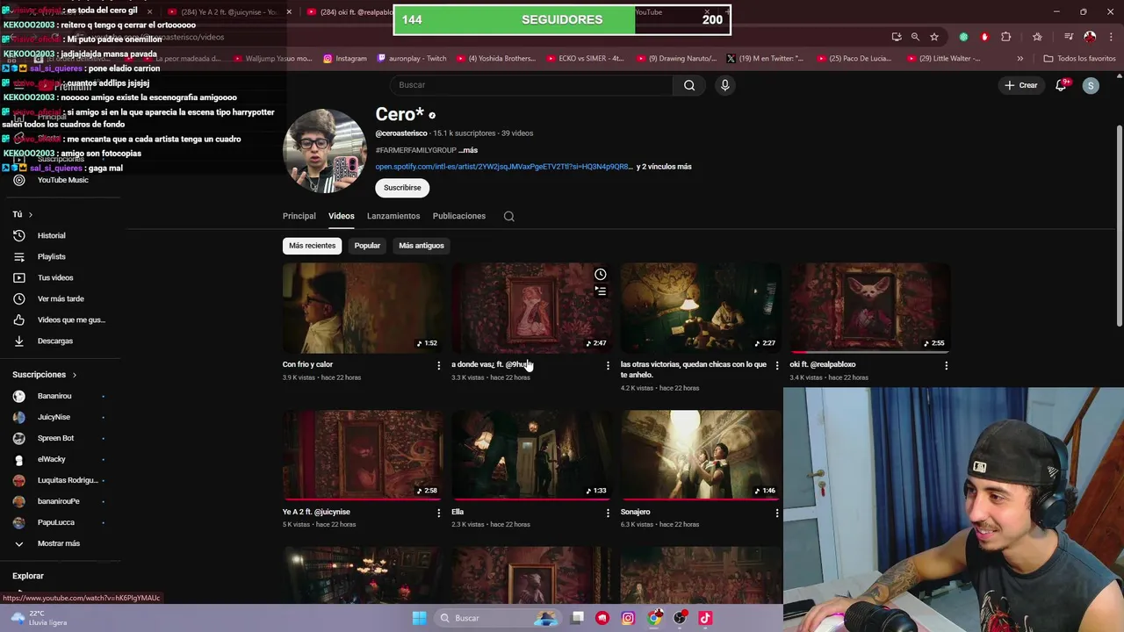Screen dimensions: 1124x632
Task: Open Task View on the taskbar
Action: 577,618
